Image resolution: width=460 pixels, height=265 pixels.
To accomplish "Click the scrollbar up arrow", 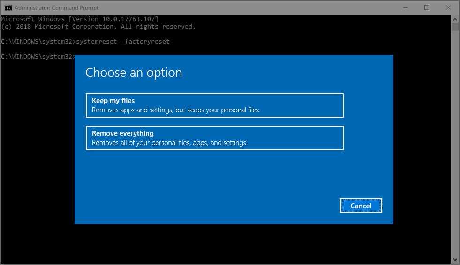I will (x=455, y=19).
